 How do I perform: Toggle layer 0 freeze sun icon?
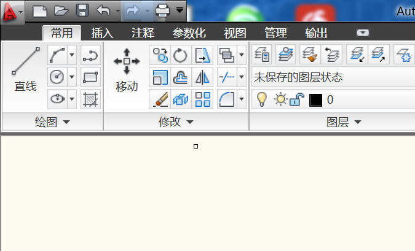pyautogui.click(x=280, y=99)
